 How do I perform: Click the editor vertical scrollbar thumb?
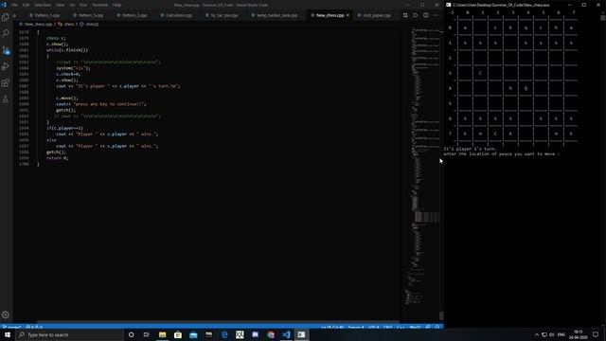pos(441,315)
